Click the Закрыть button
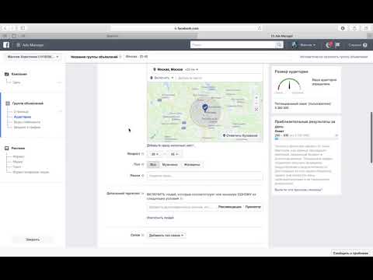 click(33, 240)
